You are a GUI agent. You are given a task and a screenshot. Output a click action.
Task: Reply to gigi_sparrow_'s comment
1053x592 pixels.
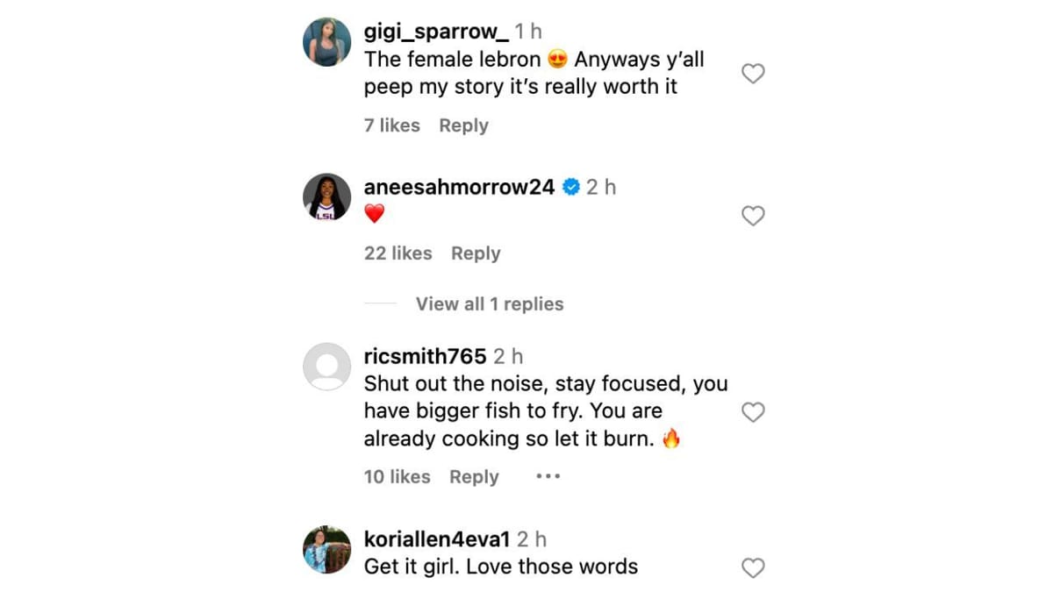(x=463, y=125)
